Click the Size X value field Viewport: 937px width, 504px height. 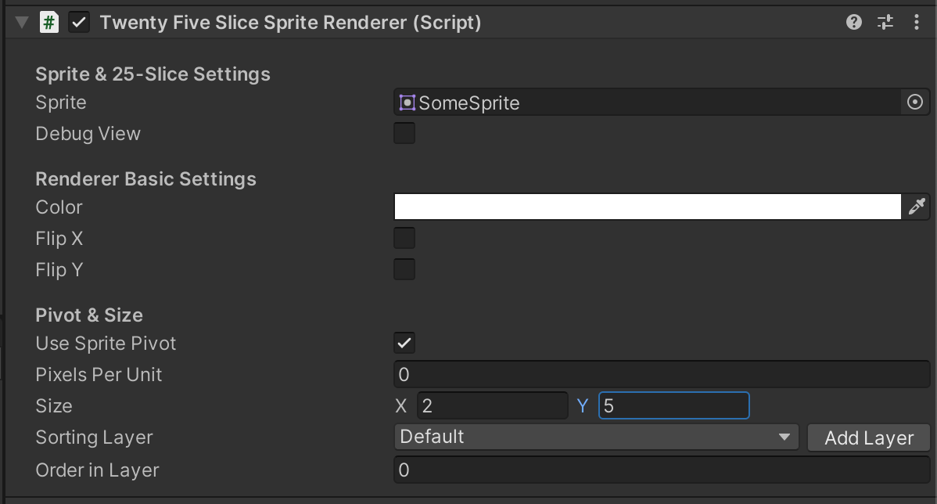493,405
